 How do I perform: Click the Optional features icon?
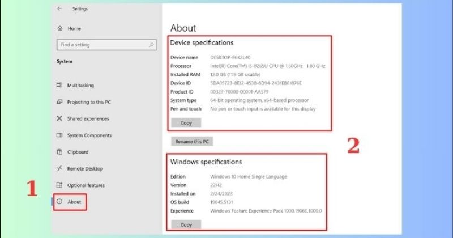point(59,185)
